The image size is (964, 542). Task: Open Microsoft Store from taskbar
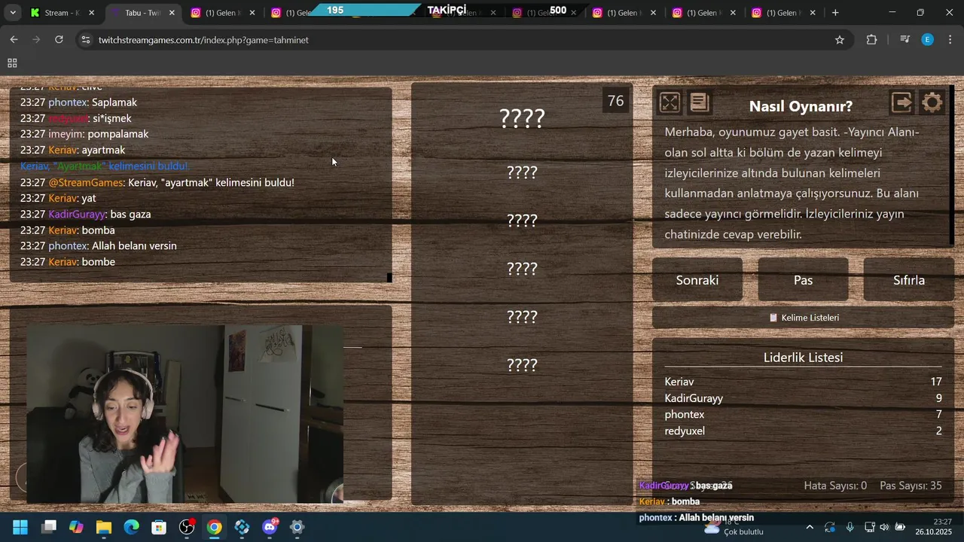[159, 527]
